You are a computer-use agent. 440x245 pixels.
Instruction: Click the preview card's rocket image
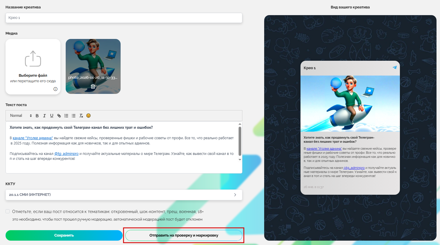tap(350, 104)
